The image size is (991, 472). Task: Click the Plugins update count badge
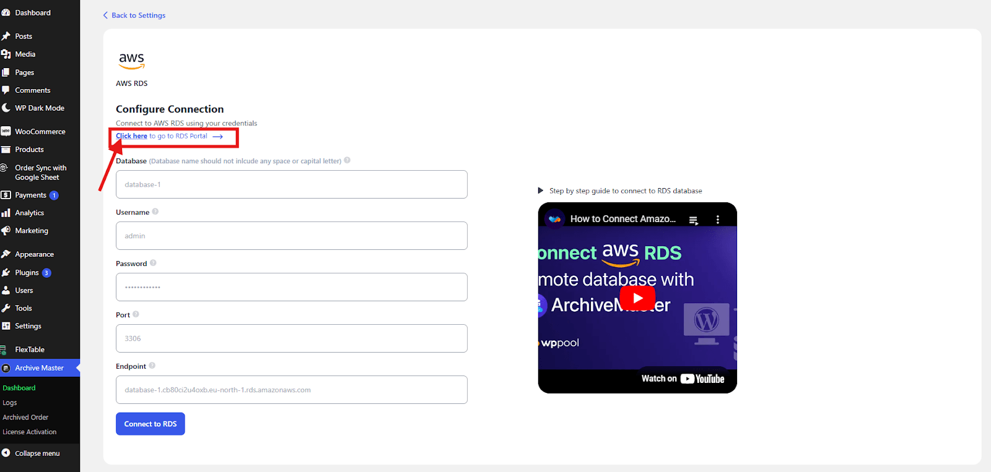(x=46, y=273)
